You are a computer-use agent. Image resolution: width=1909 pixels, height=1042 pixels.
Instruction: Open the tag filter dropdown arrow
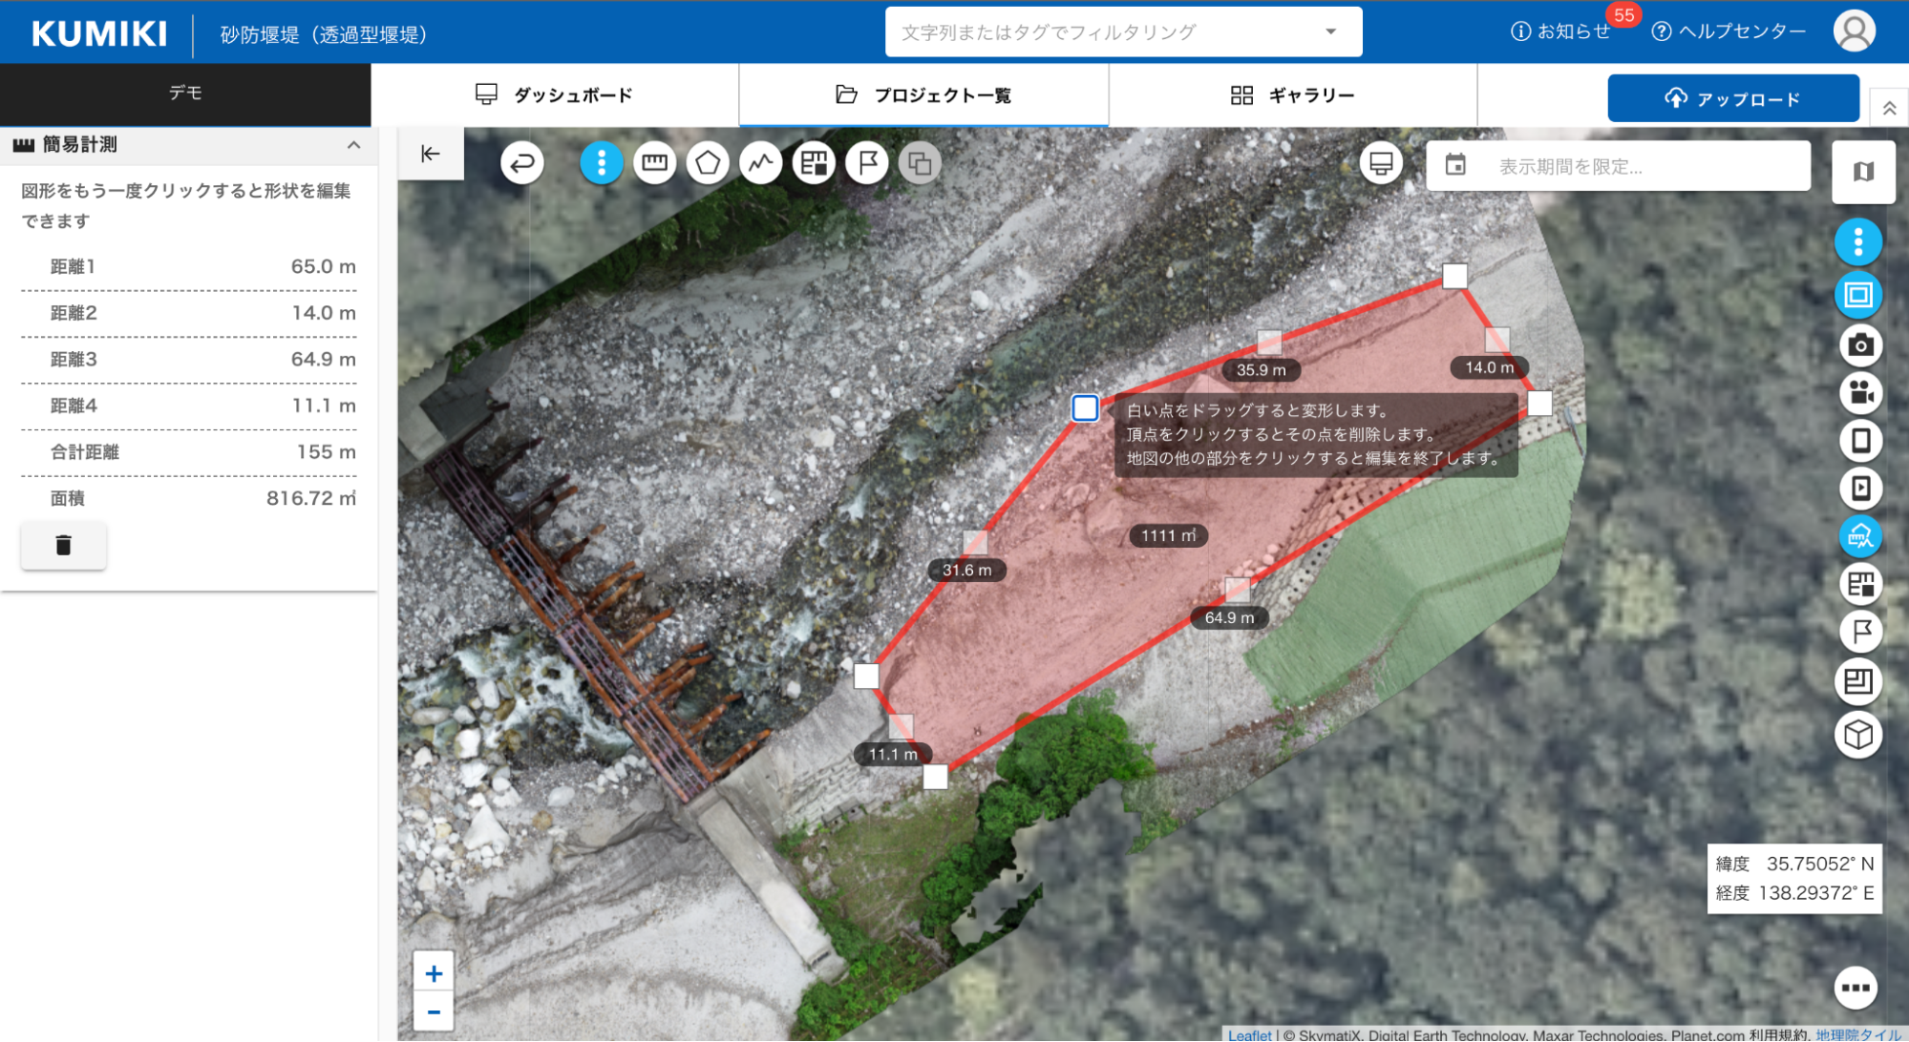click(x=1331, y=31)
